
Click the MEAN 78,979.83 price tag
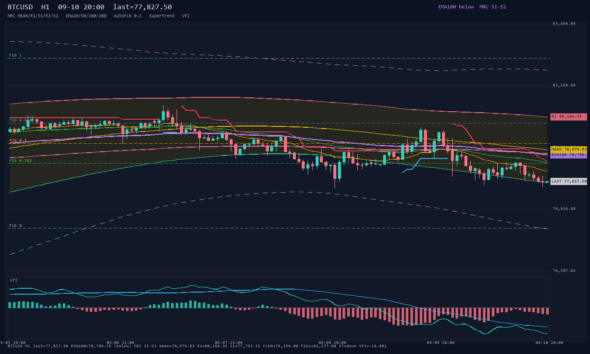pyautogui.click(x=569, y=149)
